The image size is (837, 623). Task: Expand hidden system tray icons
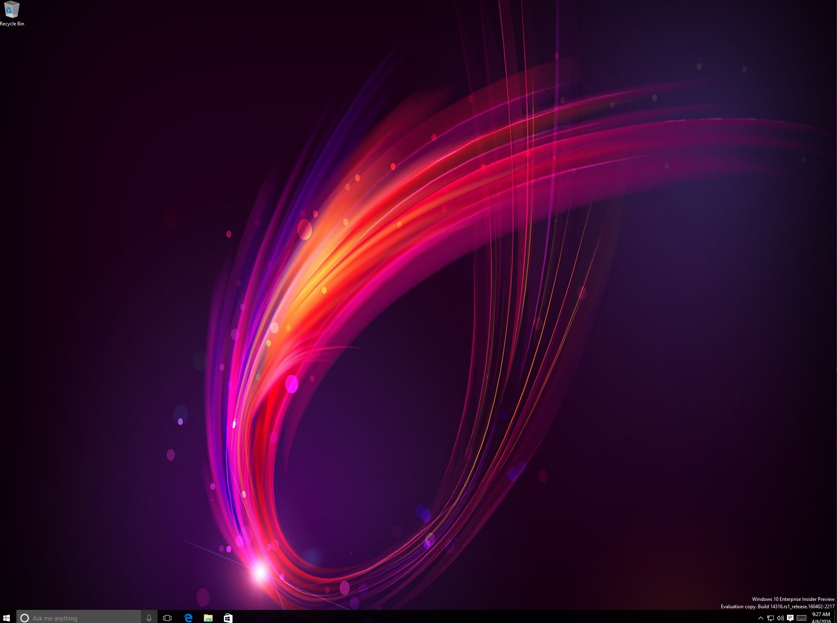[x=761, y=618]
